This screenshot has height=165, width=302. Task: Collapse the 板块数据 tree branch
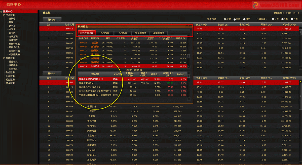[4, 58]
